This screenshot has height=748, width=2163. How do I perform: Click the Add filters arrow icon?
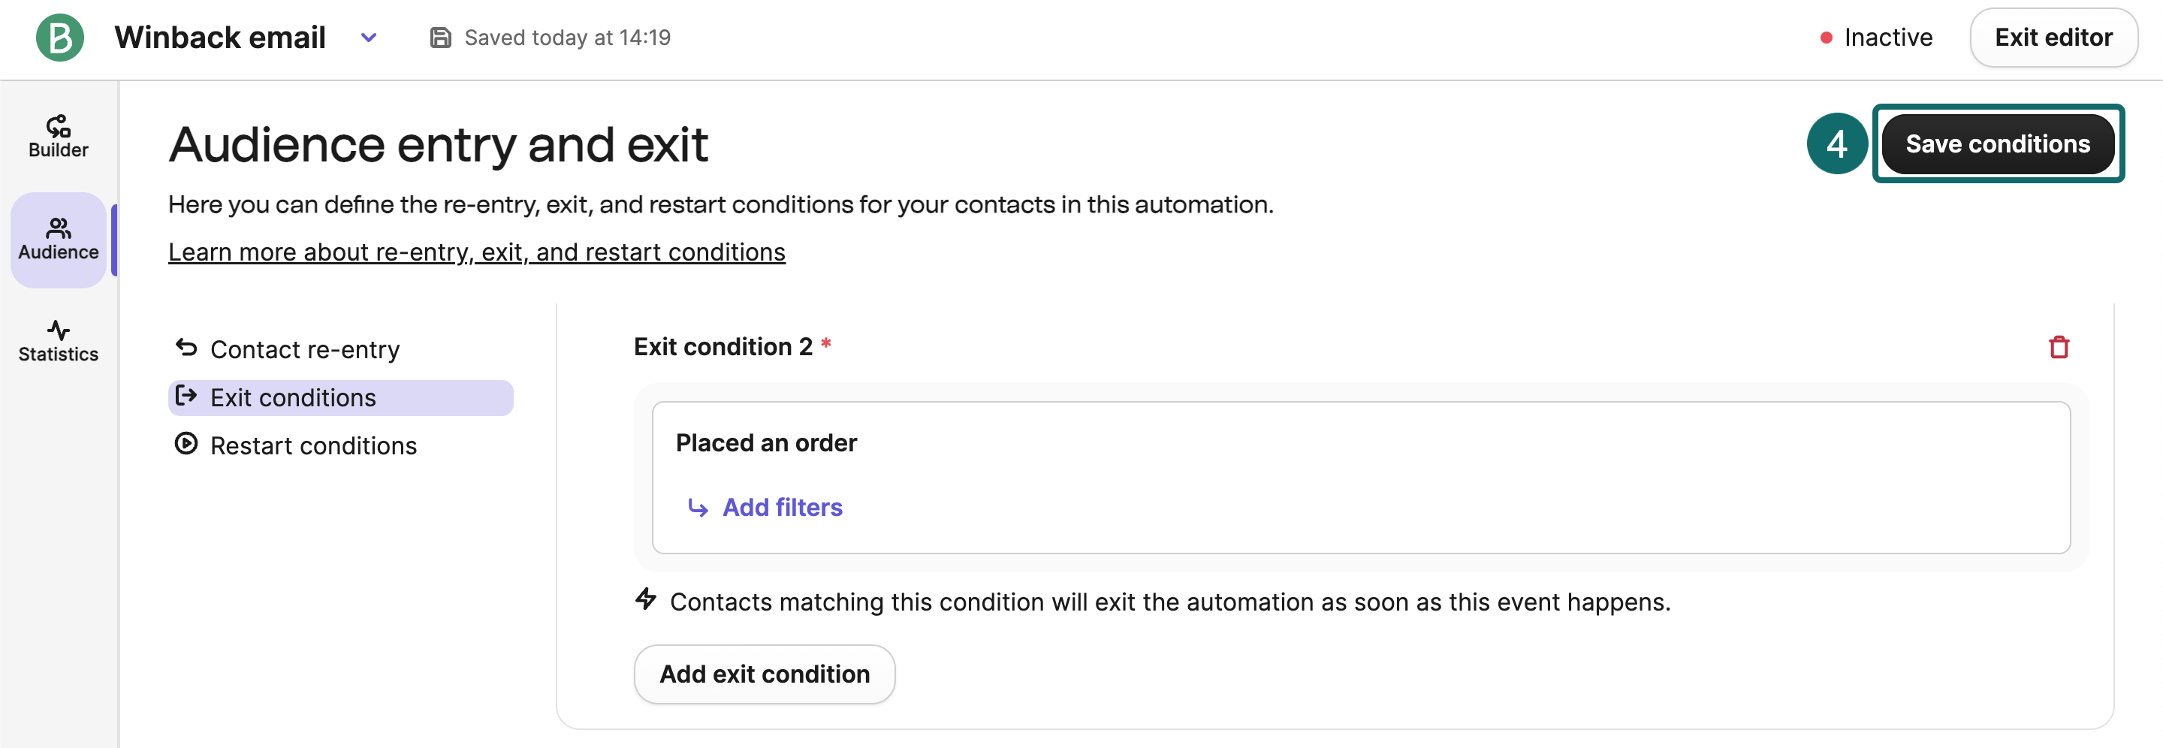click(x=697, y=508)
